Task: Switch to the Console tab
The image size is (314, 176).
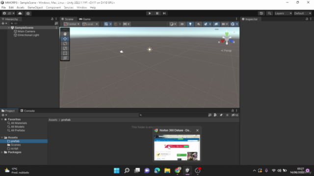Action: [27, 111]
